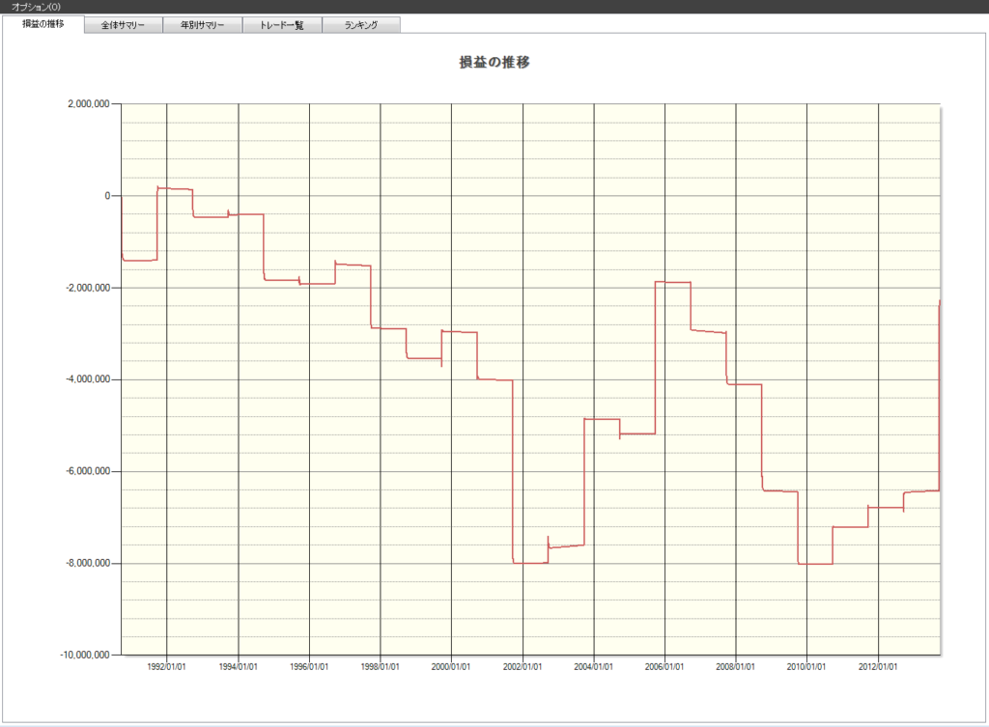Click the 2004/01/01 x-axis label
The image size is (989, 727).
pos(593,667)
